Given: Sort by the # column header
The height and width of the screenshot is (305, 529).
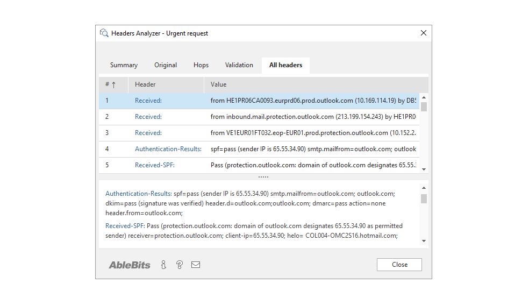Looking at the screenshot, I should pos(113,84).
